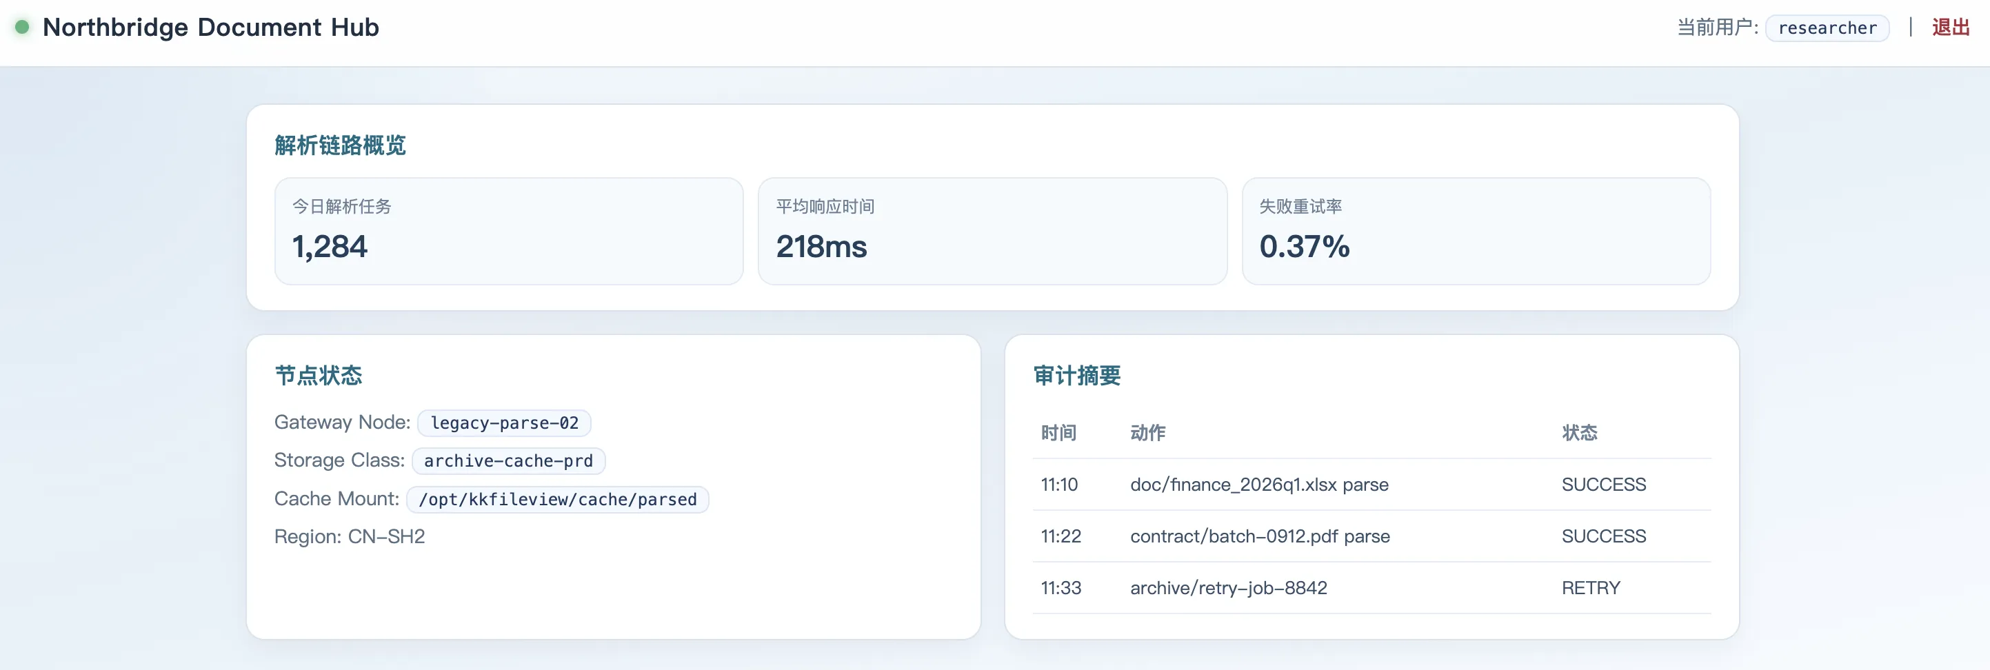The width and height of the screenshot is (1990, 670).
Task: Click the researcher username badge
Action: click(x=1826, y=28)
